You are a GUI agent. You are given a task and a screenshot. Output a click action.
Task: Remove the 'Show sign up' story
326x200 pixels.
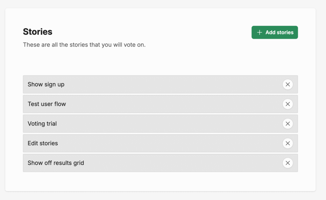pos(287,85)
